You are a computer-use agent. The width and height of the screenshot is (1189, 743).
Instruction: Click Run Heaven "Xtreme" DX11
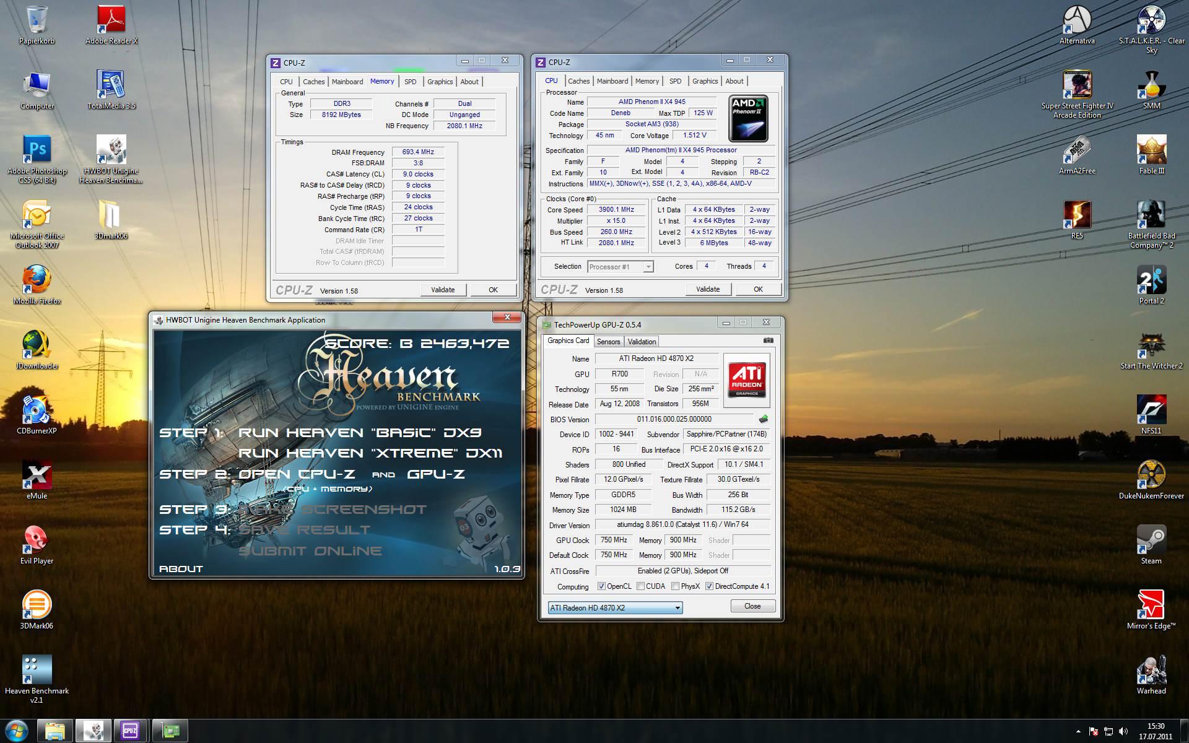(370, 453)
